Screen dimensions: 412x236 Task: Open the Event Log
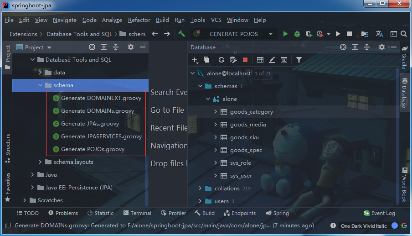[379, 213]
